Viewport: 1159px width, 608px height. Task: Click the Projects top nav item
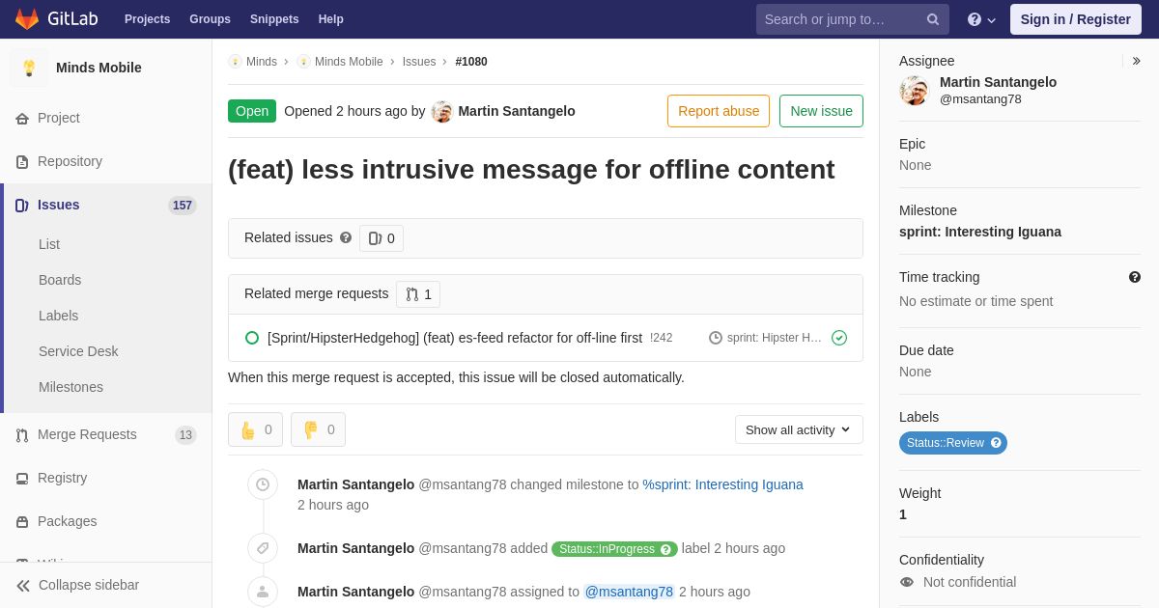coord(147,19)
